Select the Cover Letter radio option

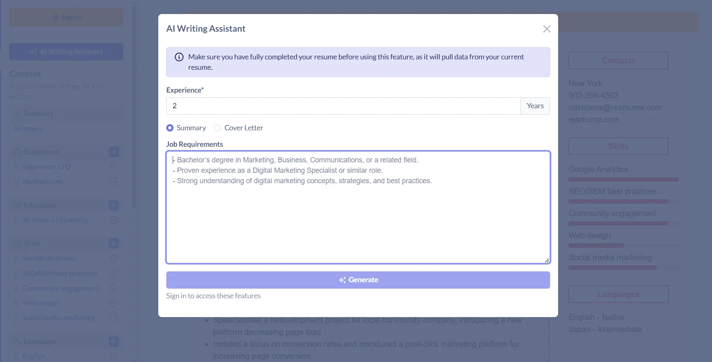tap(217, 128)
